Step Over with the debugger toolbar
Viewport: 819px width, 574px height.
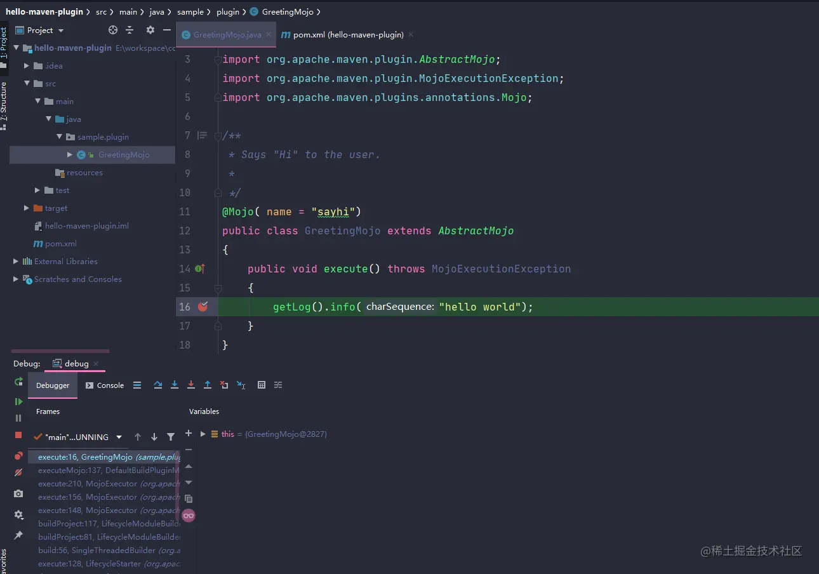pos(158,385)
